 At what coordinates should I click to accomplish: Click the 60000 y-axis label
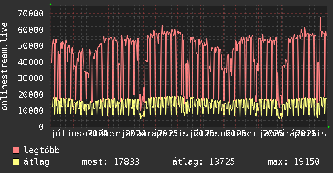tap(31, 30)
